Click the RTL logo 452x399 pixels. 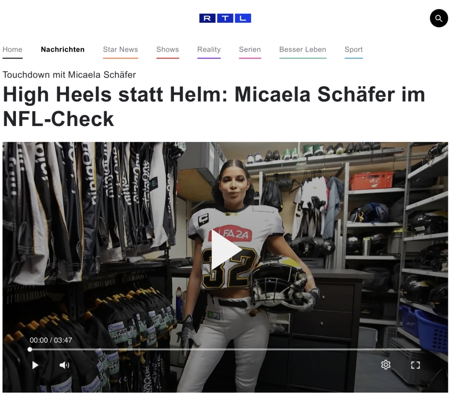(x=225, y=18)
